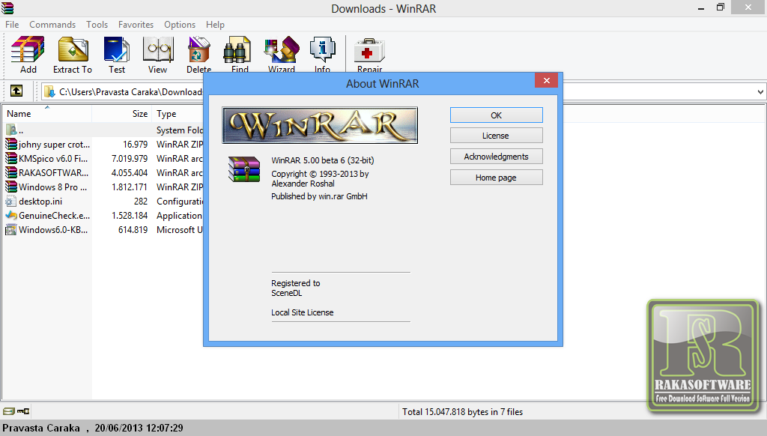Viewport: 767px width, 436px height.
Task: Click the size value 16.979
Action: pos(135,145)
